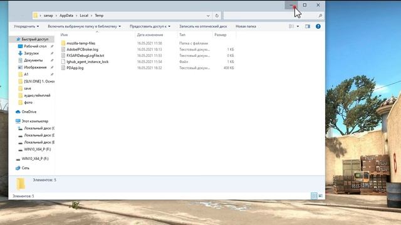Select the FXSAPIDebugLogFile.txt file icon
401x225 pixels.
pyautogui.click(x=63, y=56)
